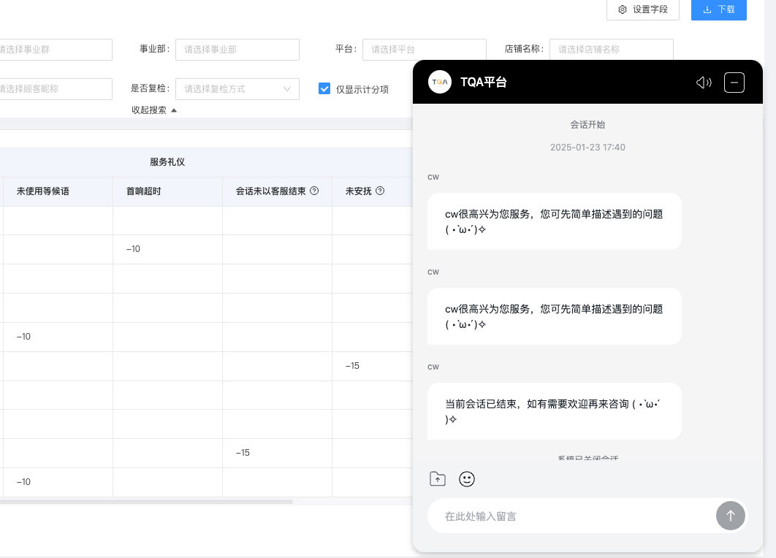Click the 当前会话已结束 chat message

(x=555, y=412)
